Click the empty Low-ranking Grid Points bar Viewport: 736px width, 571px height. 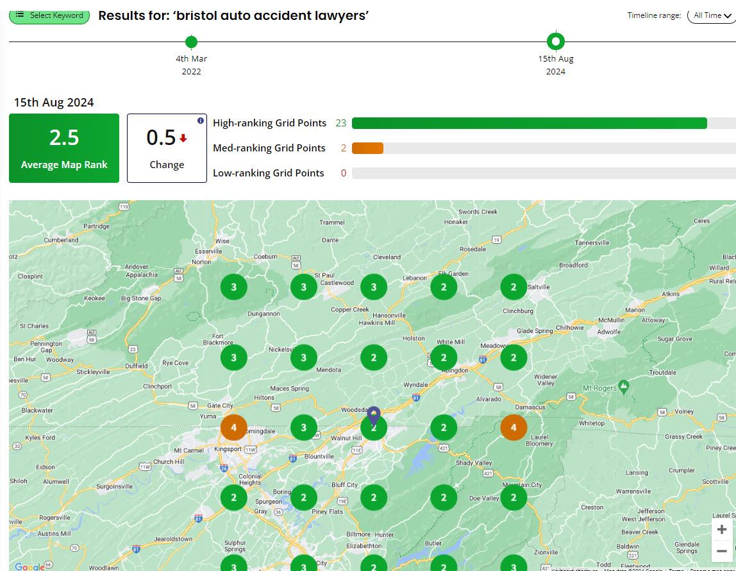pyautogui.click(x=544, y=173)
